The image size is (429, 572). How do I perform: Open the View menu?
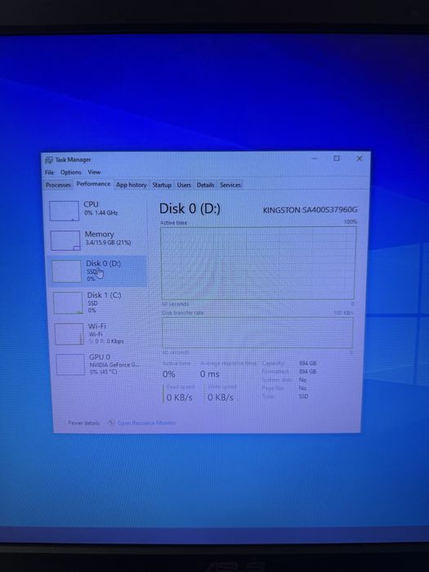(94, 172)
